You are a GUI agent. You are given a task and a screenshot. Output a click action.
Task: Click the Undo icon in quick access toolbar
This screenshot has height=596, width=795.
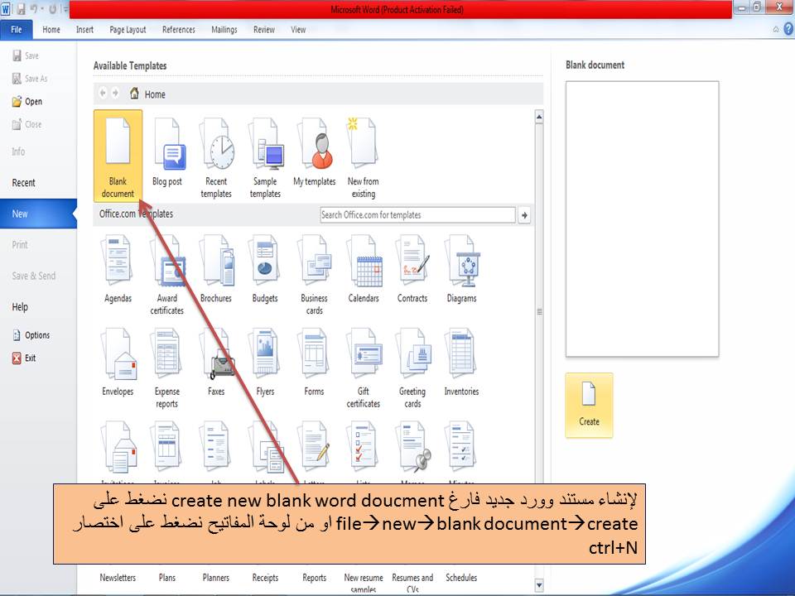pos(35,9)
